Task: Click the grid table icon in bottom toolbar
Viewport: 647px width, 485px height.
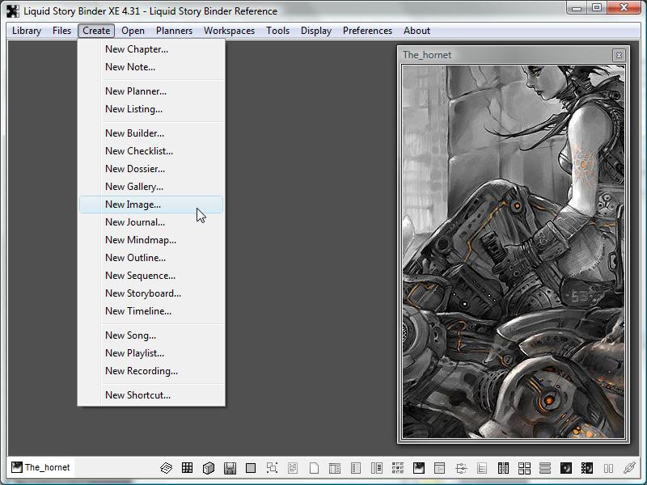Action: [187, 468]
